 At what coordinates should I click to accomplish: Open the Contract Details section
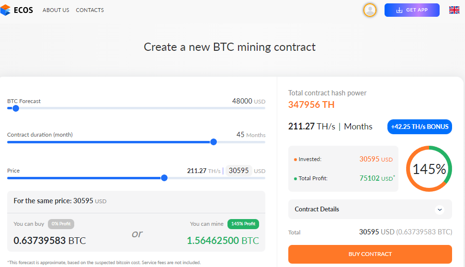(x=370, y=209)
